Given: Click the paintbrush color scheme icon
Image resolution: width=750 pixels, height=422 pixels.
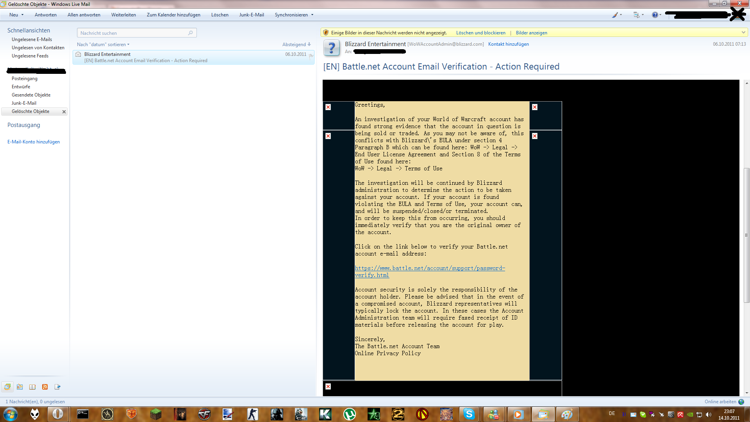Looking at the screenshot, I should click(x=615, y=15).
